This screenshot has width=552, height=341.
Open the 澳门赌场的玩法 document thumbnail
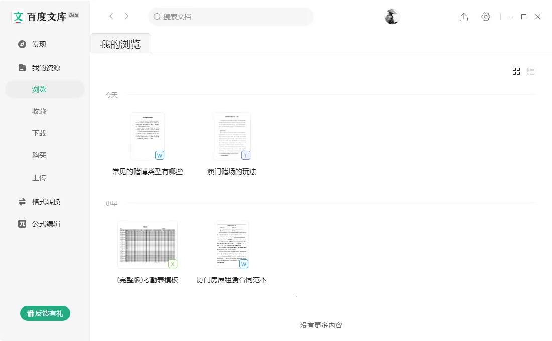232,135
